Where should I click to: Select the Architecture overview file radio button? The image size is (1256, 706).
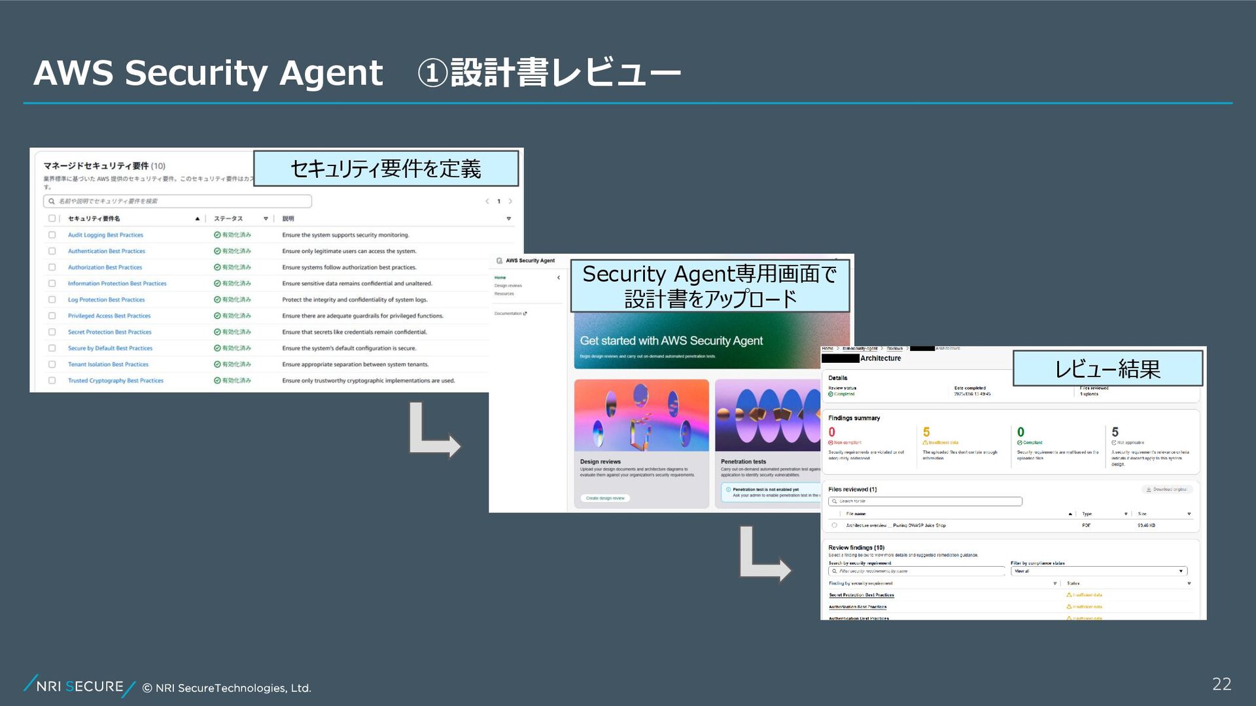[x=834, y=525]
